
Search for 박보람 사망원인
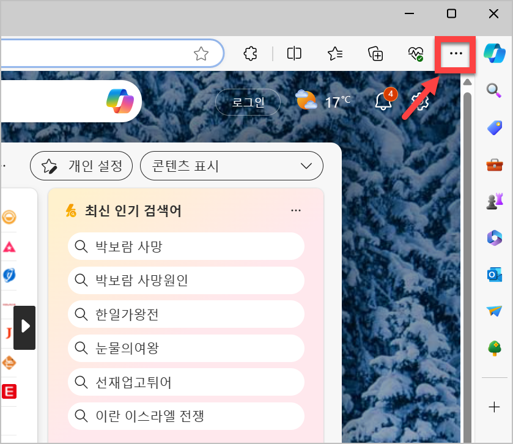pos(186,280)
